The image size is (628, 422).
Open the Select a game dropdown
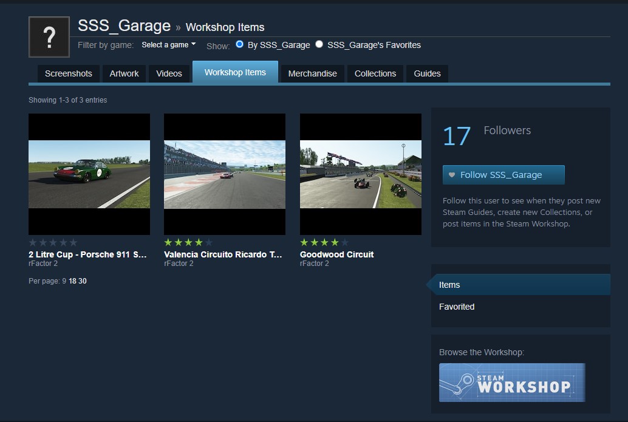[169, 45]
